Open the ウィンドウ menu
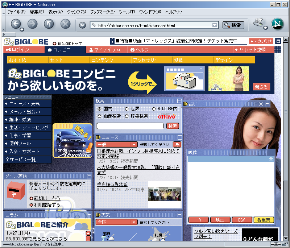 150,12
